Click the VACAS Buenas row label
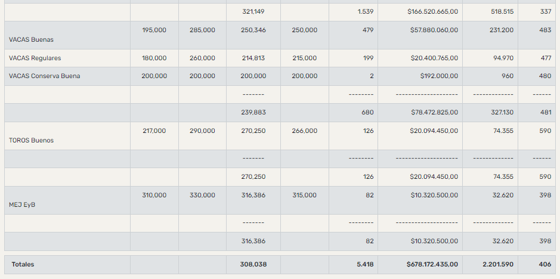Screen dimensions: 560x279 (x=31, y=39)
